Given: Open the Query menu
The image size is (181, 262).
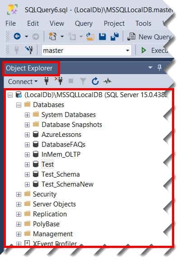Looking at the screenshot, I should click(84, 24).
